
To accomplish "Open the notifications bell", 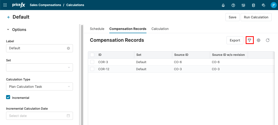I will (x=223, y=5).
